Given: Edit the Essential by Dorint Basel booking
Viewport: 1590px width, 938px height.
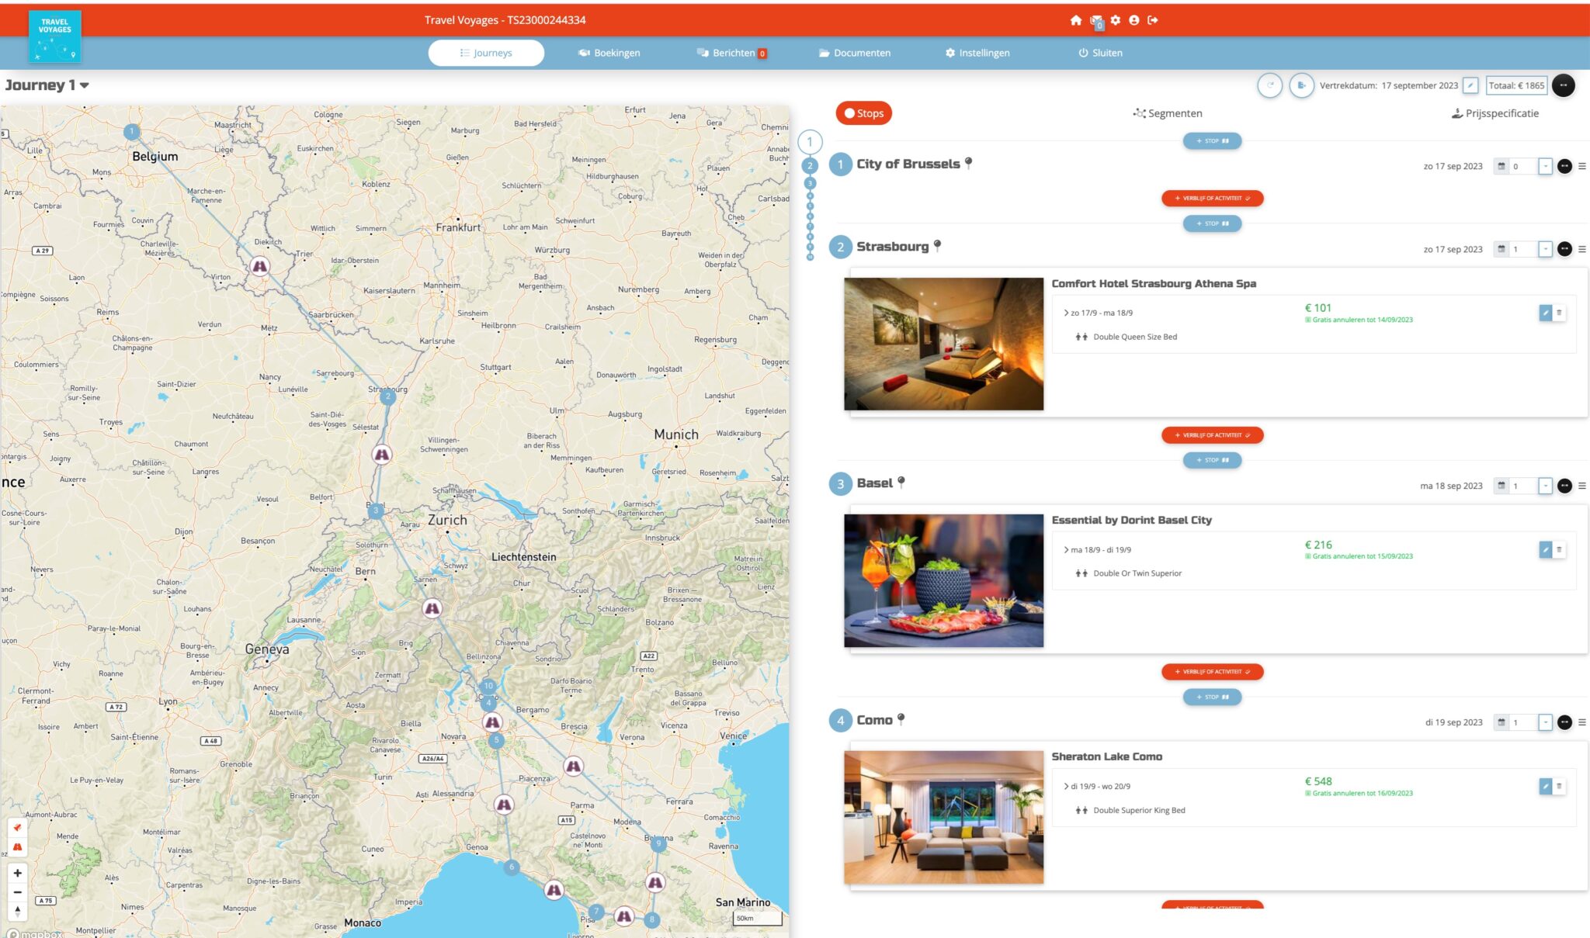Looking at the screenshot, I should [x=1546, y=549].
